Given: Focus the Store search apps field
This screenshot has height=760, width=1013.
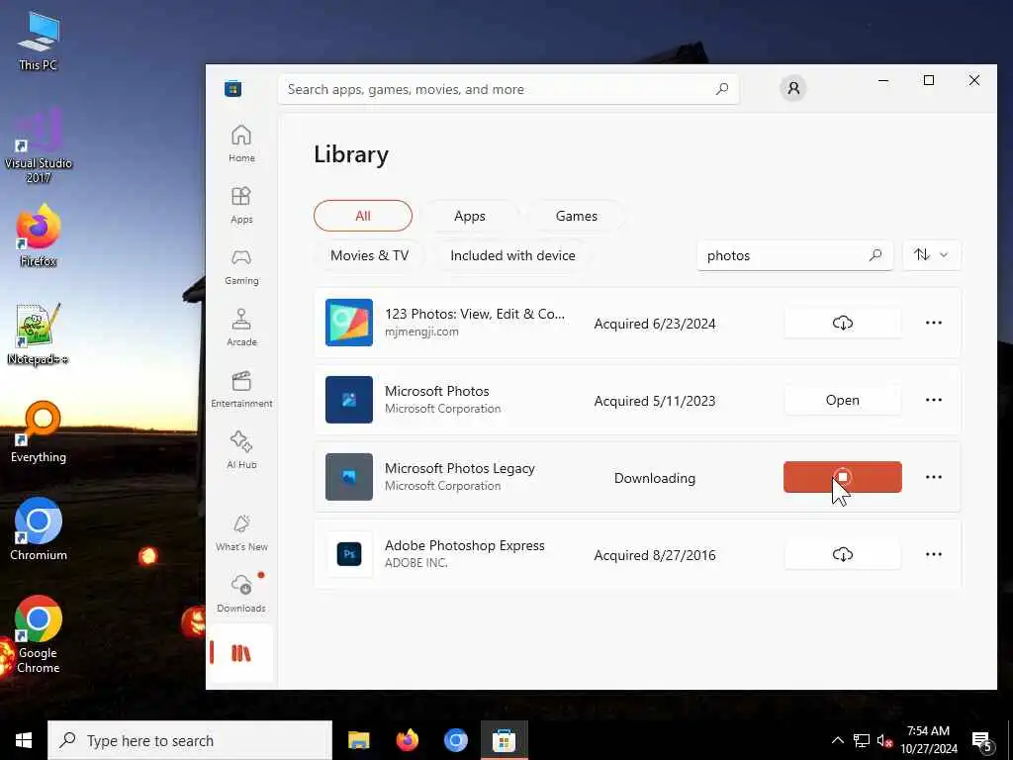Looking at the screenshot, I should (x=508, y=89).
